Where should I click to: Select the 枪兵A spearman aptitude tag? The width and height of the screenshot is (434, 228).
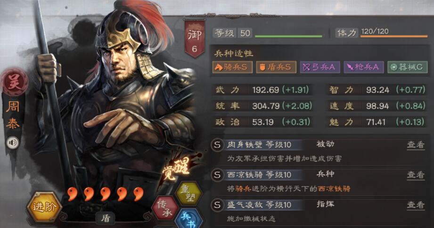(364, 67)
